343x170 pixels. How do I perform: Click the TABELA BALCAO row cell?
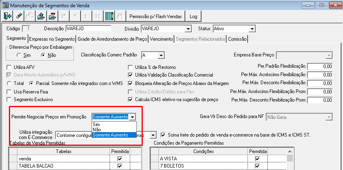click(x=64, y=166)
